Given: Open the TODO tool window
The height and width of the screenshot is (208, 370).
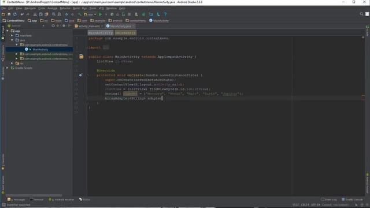Looking at the screenshot, I should click(x=84, y=199).
